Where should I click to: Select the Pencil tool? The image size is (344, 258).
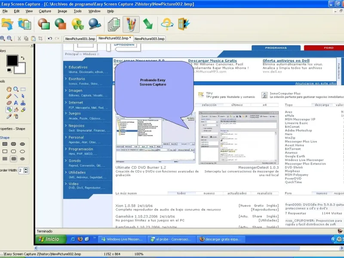[x=9, y=96]
